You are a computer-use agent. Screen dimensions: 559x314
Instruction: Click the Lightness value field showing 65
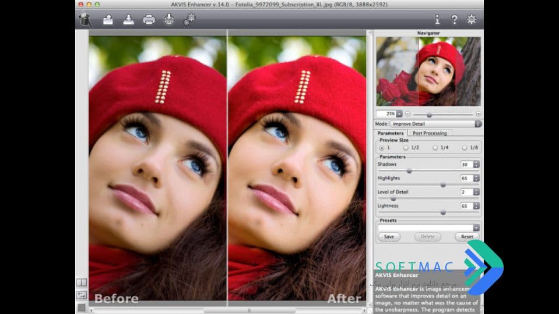(466, 206)
